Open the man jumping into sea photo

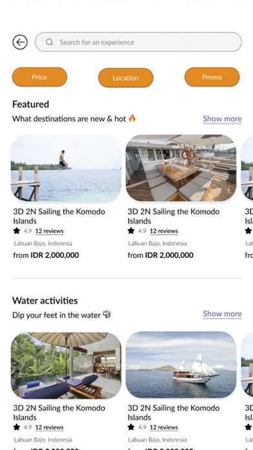click(66, 168)
